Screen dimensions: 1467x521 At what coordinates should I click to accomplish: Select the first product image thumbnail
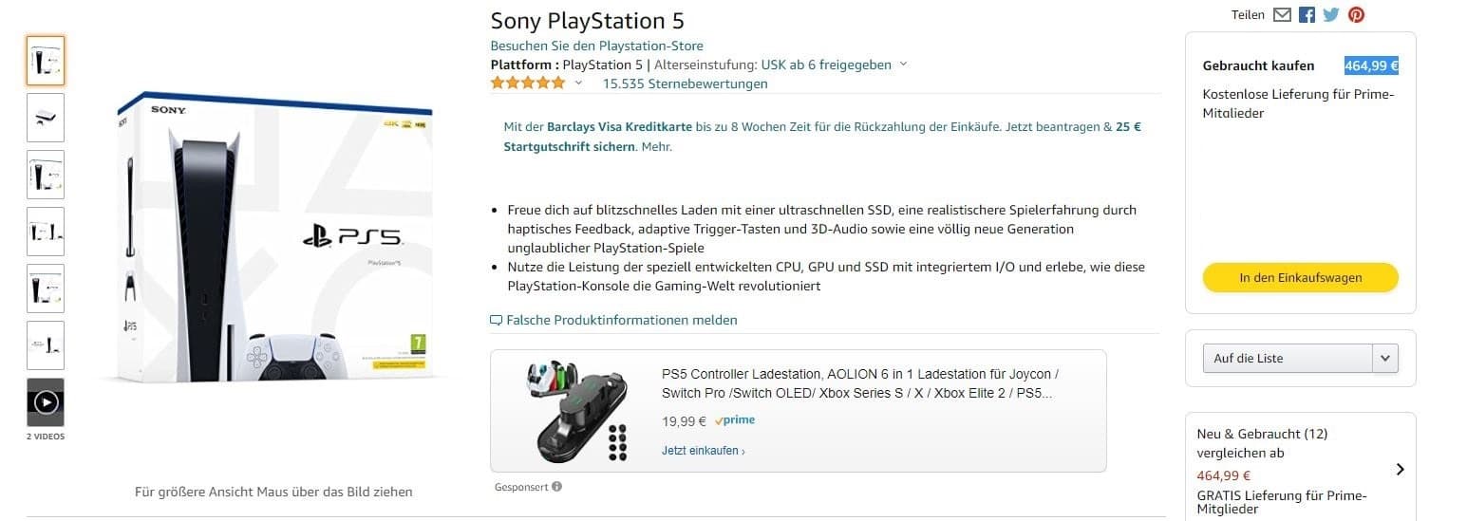[46, 61]
